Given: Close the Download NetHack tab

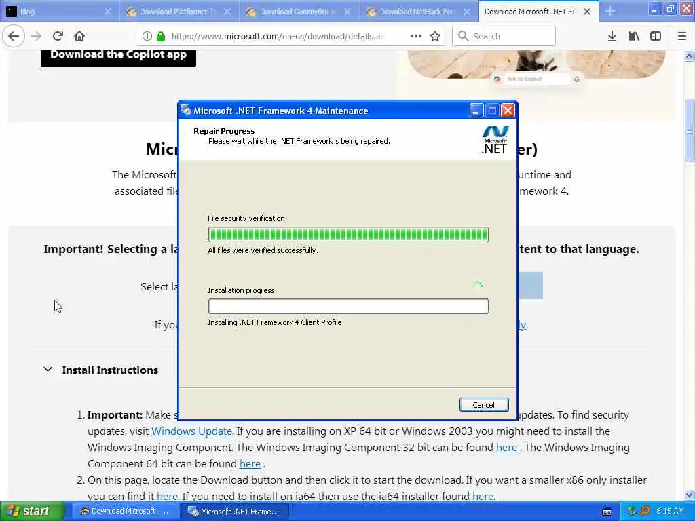Looking at the screenshot, I should click(467, 12).
